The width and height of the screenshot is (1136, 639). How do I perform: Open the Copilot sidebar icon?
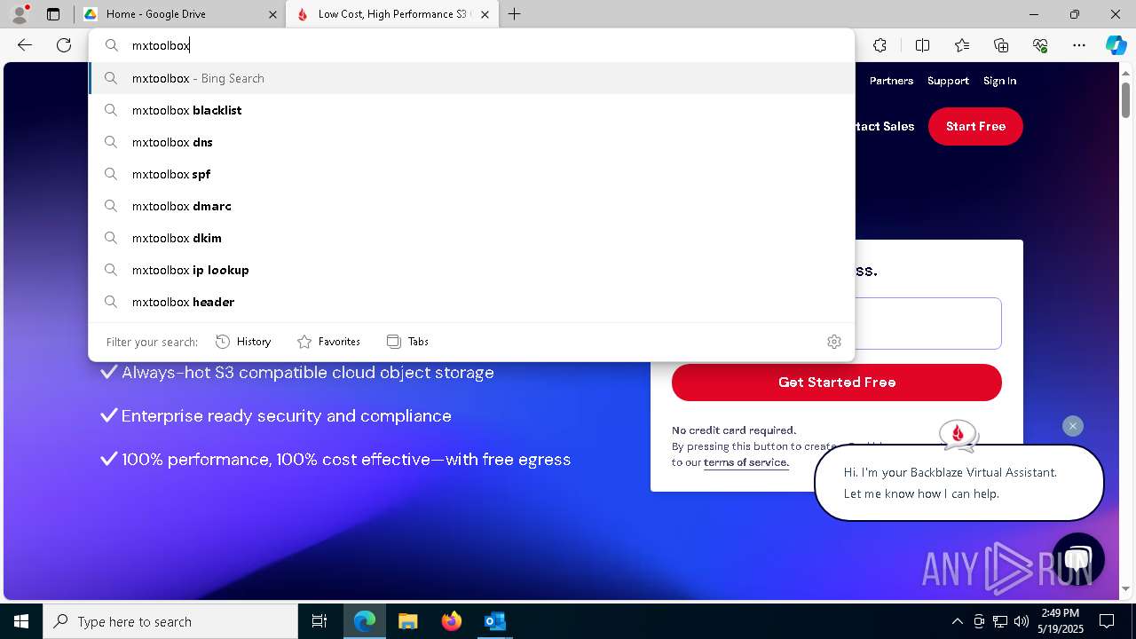(x=1116, y=45)
